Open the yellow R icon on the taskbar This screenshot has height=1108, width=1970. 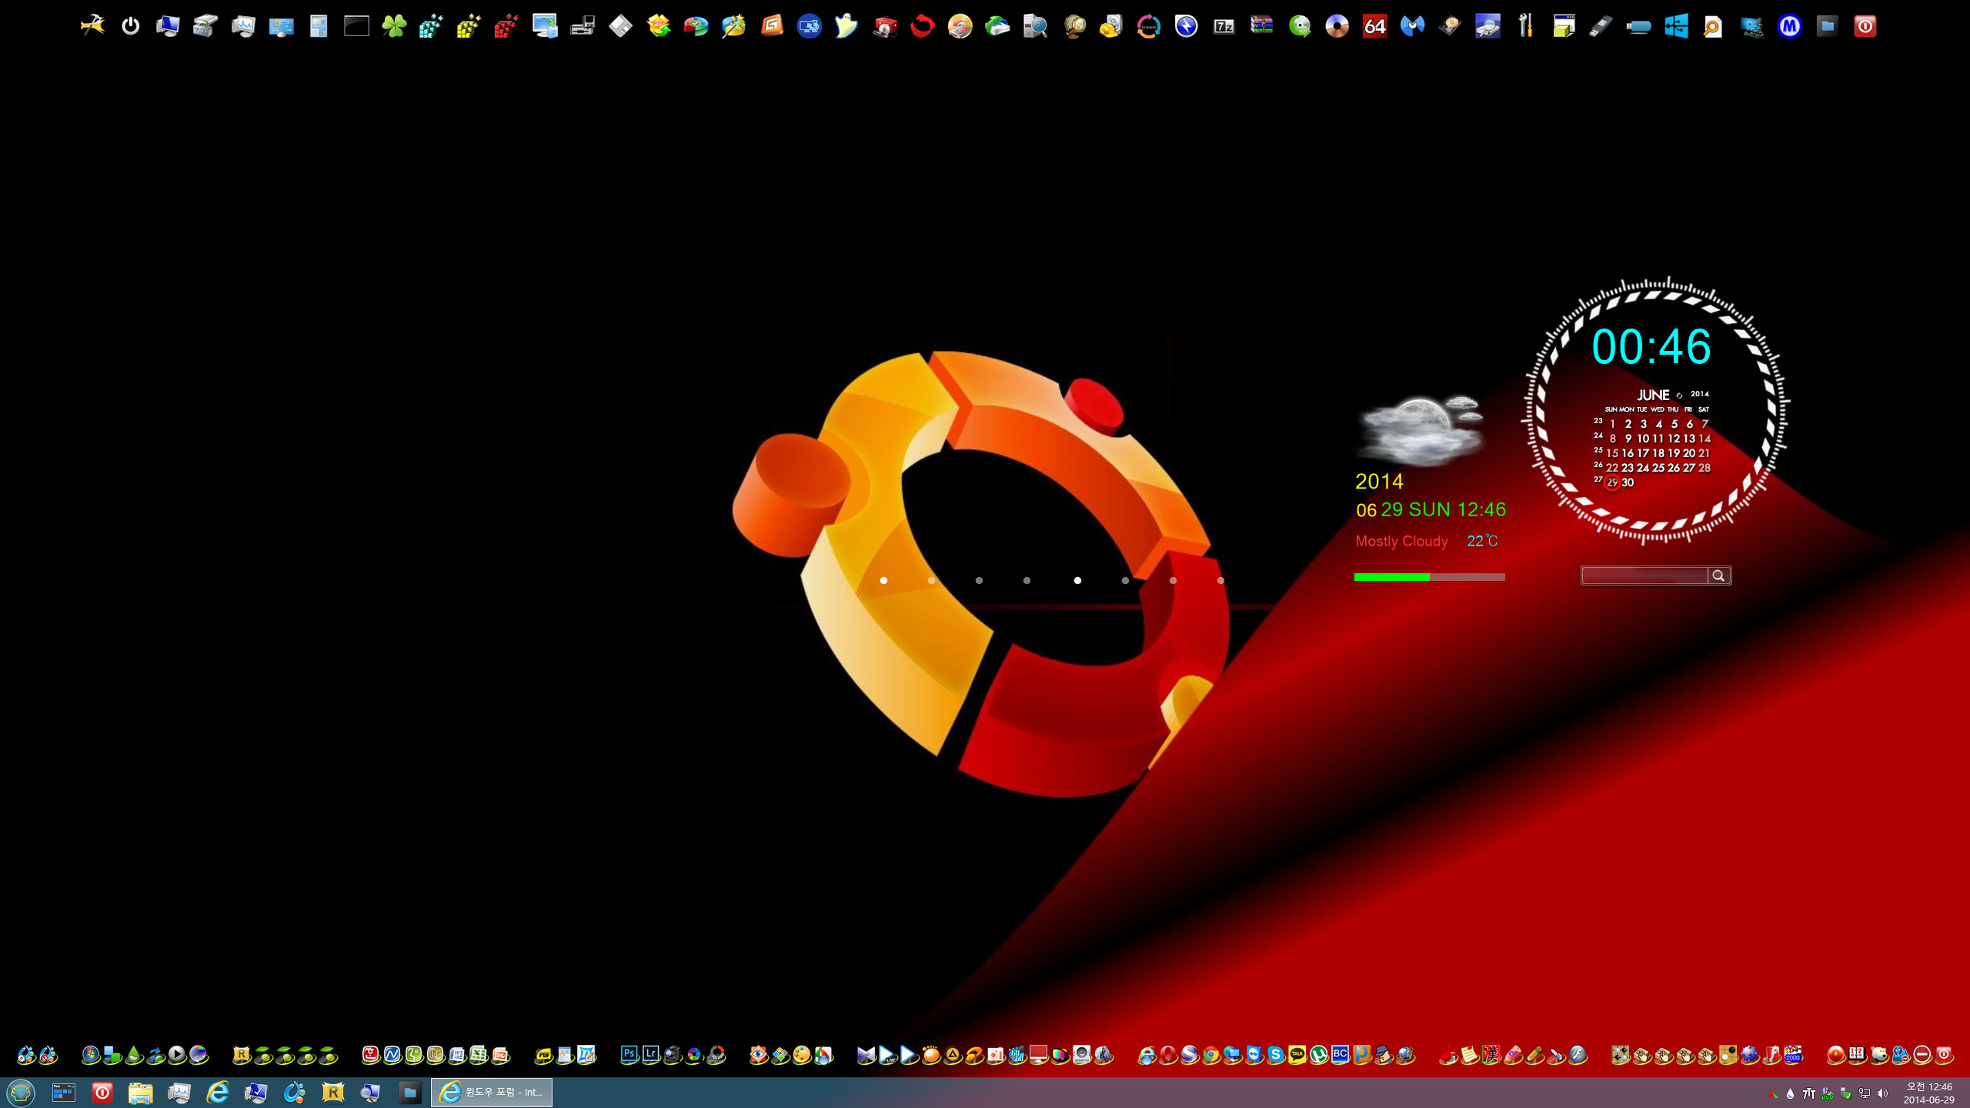332,1092
